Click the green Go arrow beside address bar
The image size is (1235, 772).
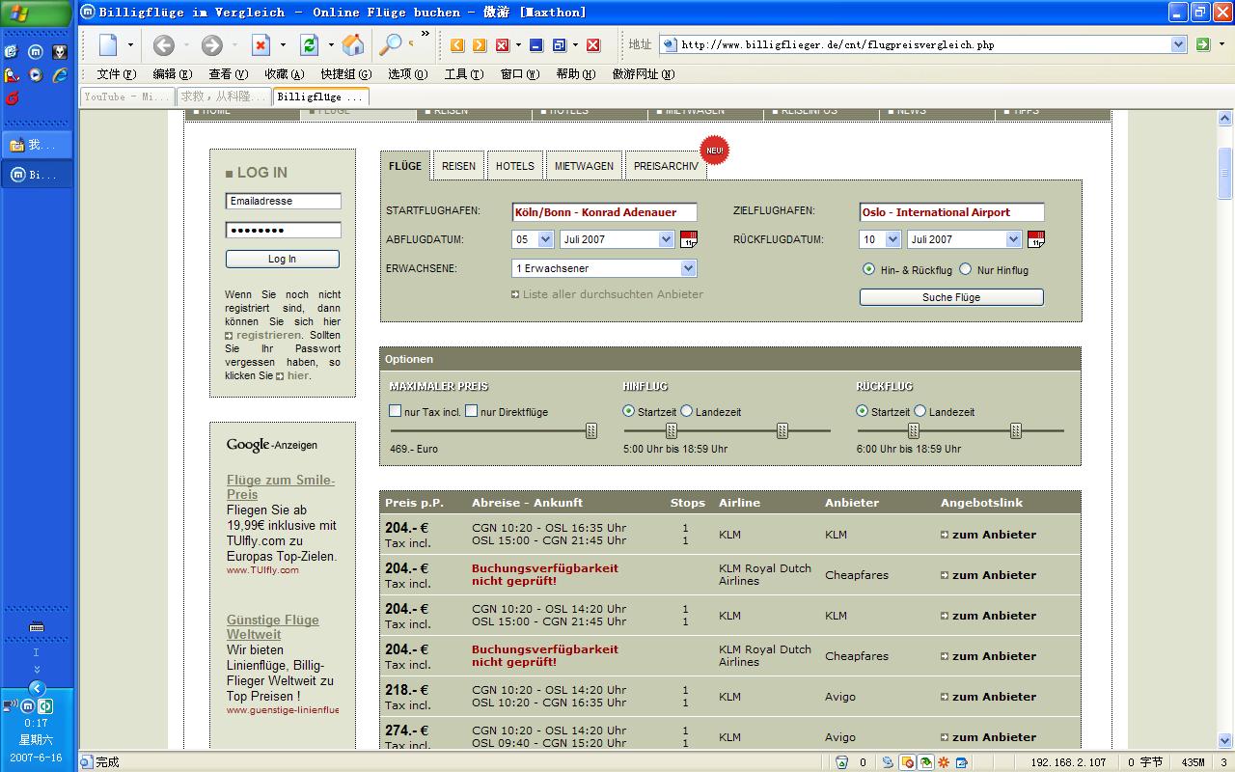[1203, 44]
